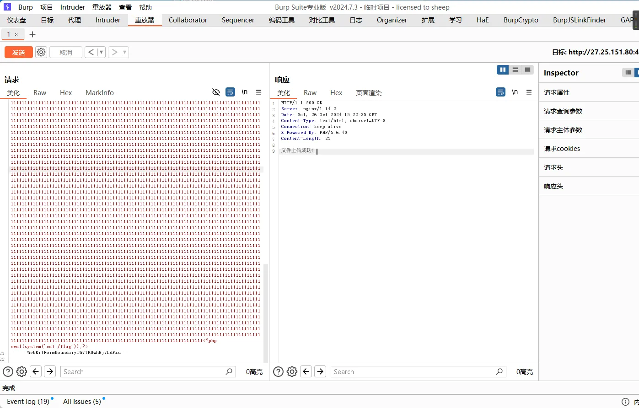Toggle word wrap icon in response panel
639x408 pixels.
(x=501, y=92)
